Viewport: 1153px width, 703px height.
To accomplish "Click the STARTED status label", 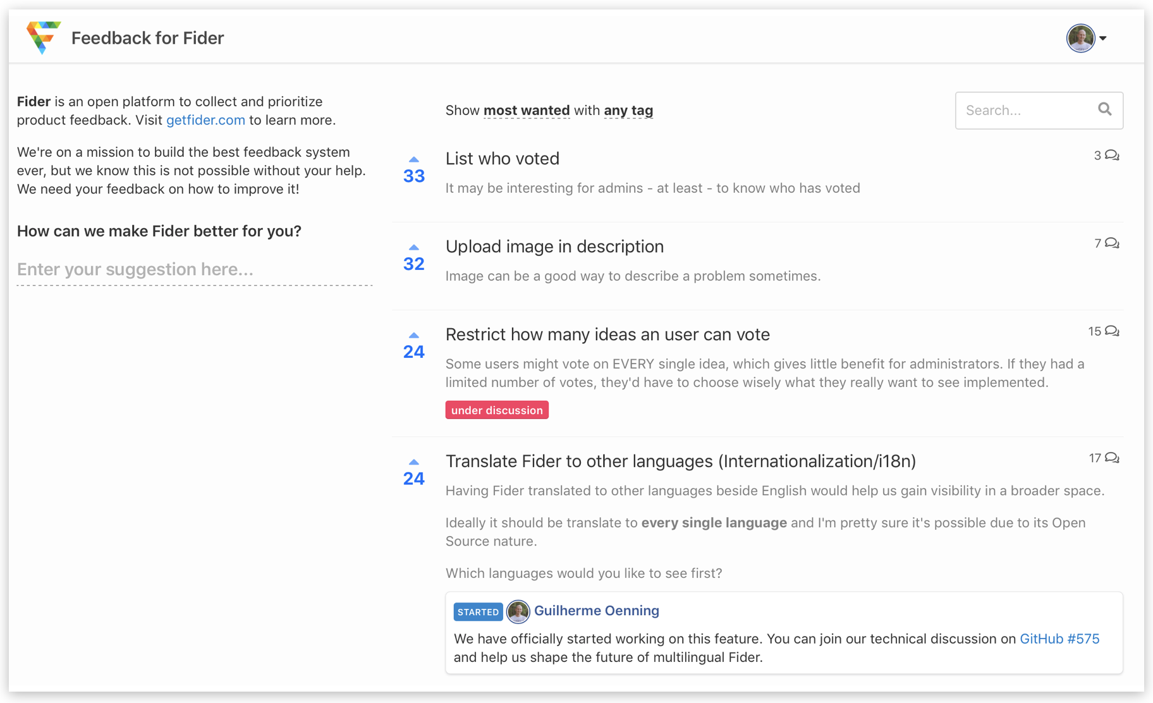I will (478, 612).
